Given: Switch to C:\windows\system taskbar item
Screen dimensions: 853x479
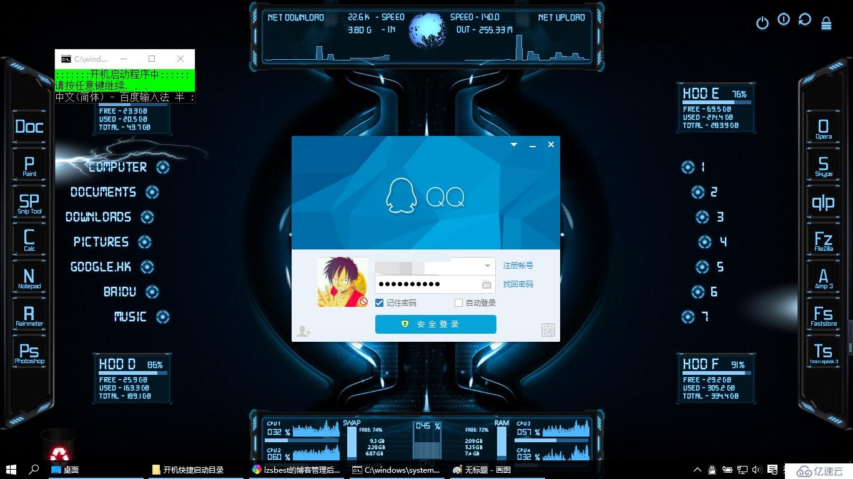Looking at the screenshot, I should 398,470.
